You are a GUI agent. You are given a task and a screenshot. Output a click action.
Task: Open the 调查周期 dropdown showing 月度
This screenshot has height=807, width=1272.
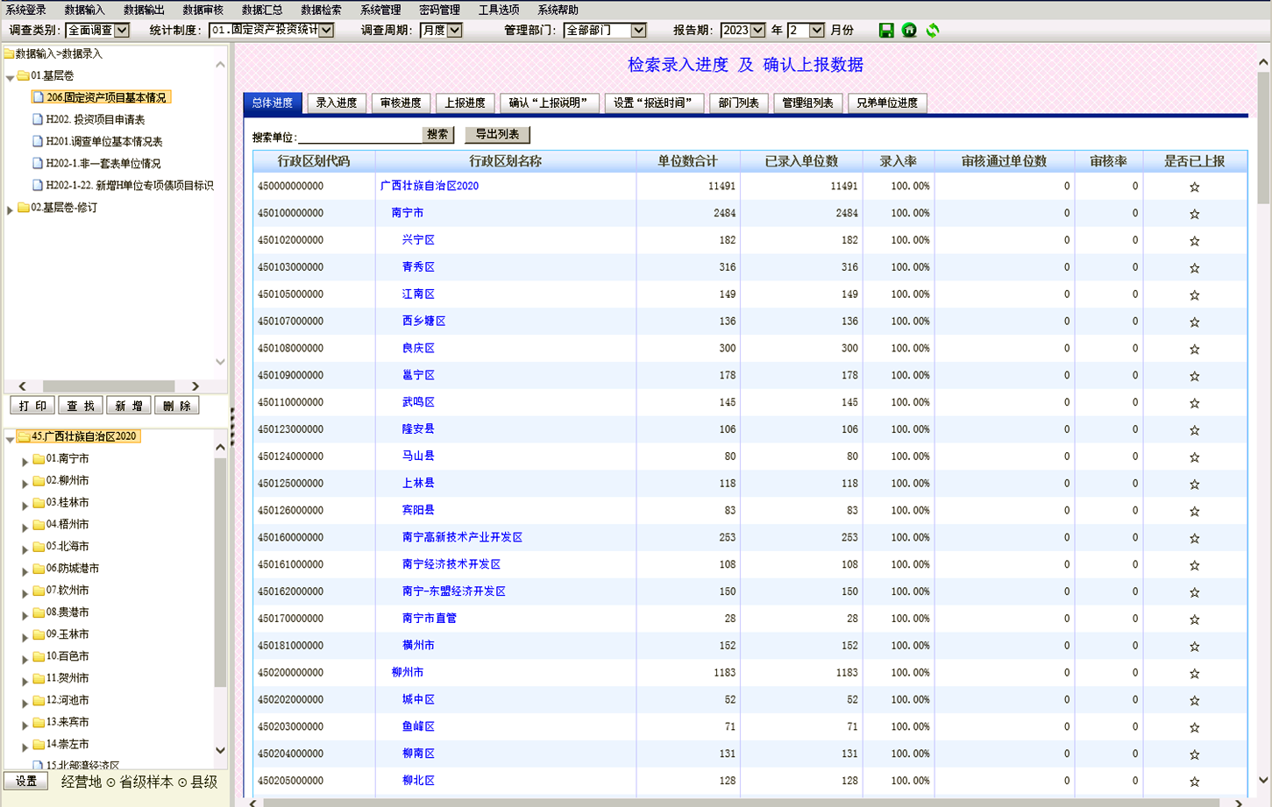pyautogui.click(x=454, y=29)
